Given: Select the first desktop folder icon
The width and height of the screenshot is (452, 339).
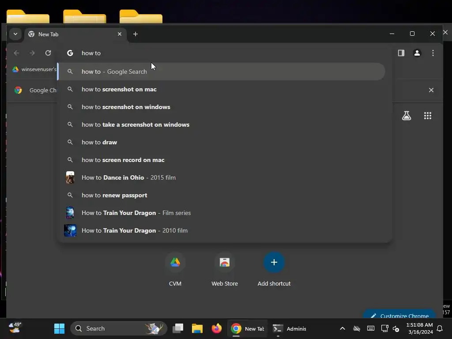Looking at the screenshot, I should 28,16.
